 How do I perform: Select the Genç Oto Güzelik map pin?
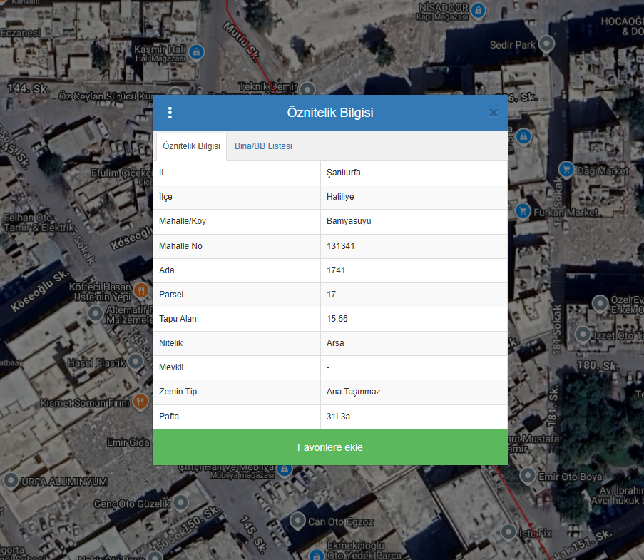(x=181, y=503)
